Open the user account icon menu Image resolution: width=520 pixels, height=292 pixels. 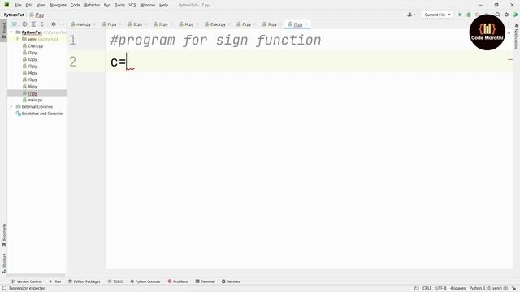click(411, 15)
